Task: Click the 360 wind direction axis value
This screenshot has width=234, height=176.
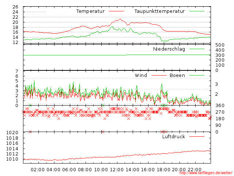Action: [x=220, y=106]
